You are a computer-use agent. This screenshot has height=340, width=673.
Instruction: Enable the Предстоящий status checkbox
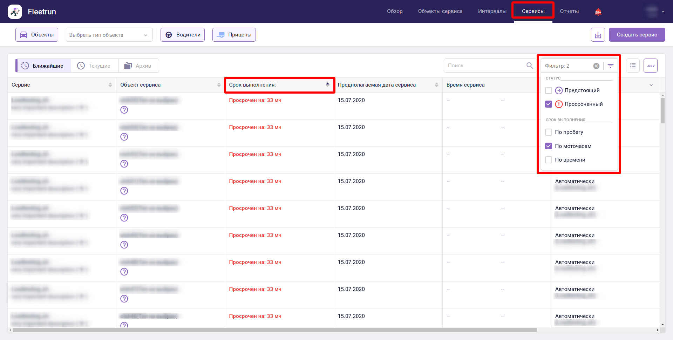pyautogui.click(x=549, y=90)
